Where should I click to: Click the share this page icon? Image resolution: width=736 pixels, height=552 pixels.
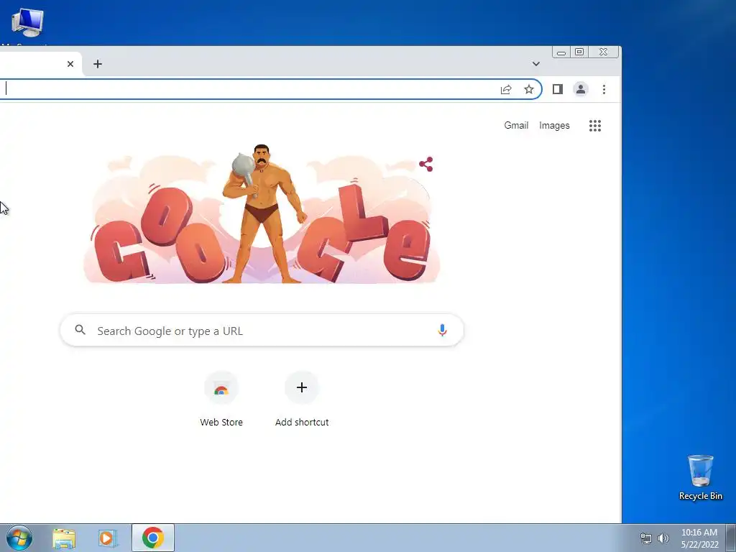tap(505, 90)
